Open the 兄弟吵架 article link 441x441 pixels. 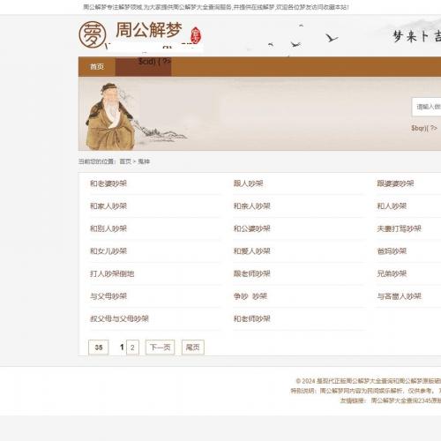coord(392,273)
